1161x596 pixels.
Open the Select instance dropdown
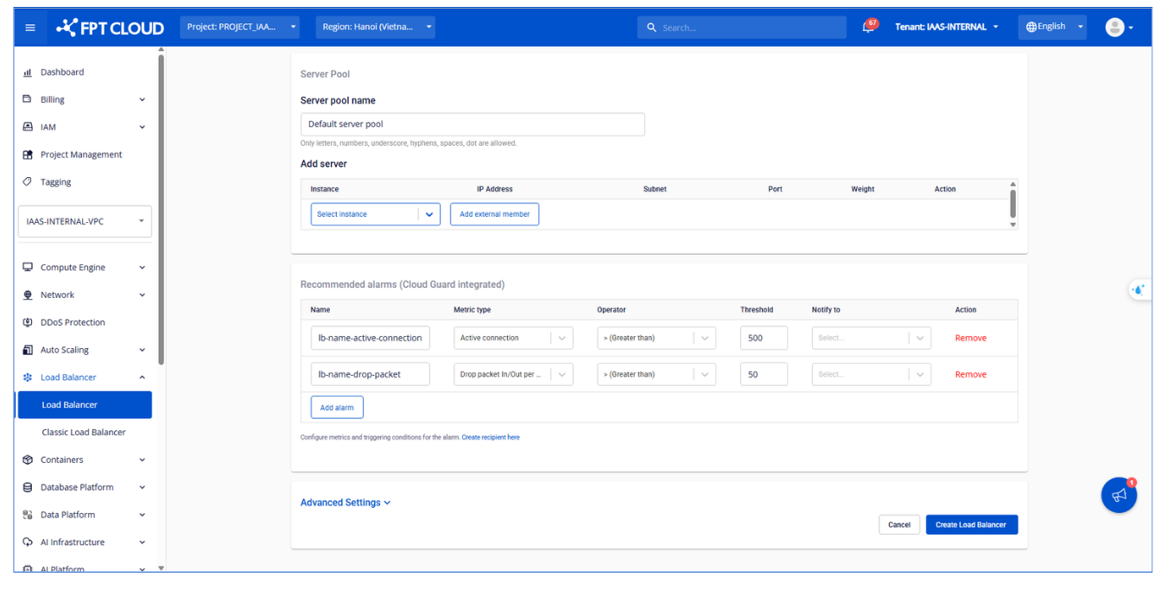click(x=375, y=213)
